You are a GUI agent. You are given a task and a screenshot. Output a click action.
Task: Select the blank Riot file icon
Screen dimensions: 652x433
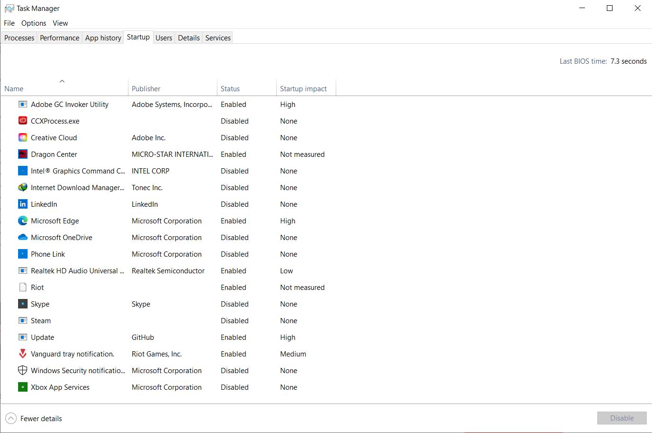coord(22,287)
